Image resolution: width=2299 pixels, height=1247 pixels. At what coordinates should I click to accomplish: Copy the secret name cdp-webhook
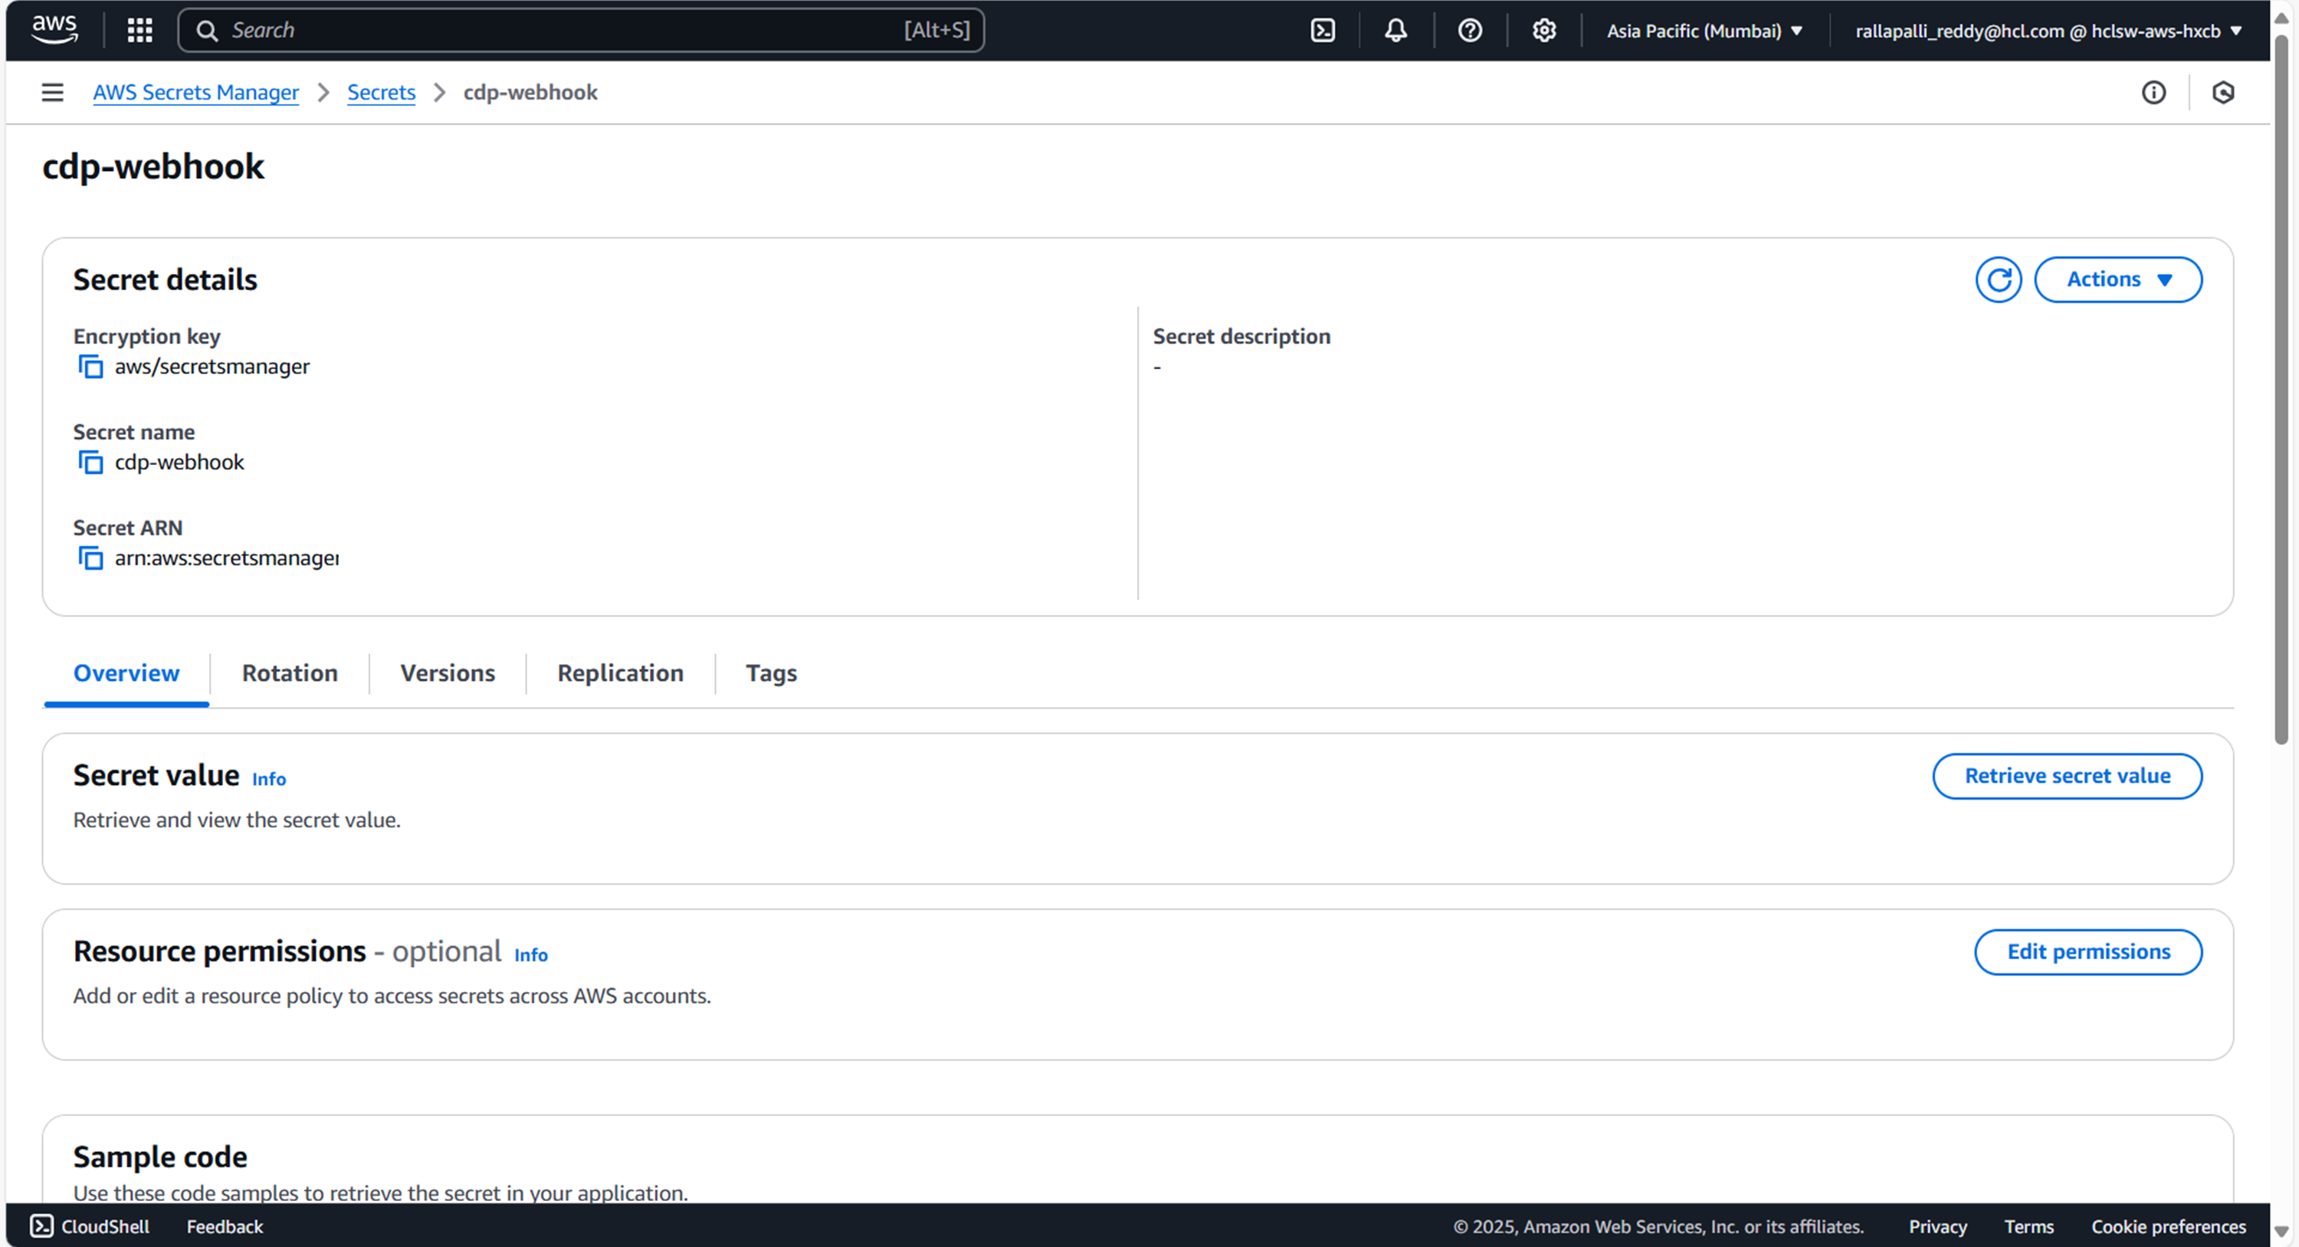tap(90, 462)
